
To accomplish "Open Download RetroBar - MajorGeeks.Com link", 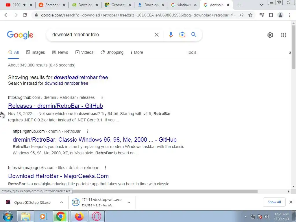I will click(58, 176).
